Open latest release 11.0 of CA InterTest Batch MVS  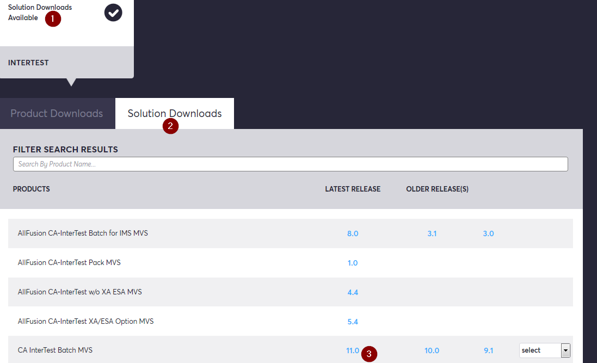[x=353, y=350]
